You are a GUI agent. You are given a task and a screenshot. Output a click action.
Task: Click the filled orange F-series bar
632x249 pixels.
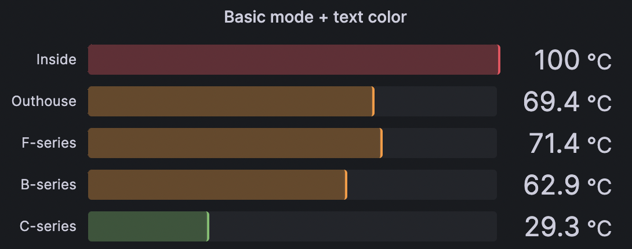tap(235, 143)
